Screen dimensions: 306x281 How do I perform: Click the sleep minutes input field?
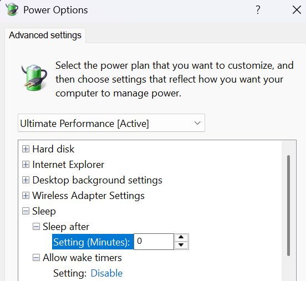[154, 242]
